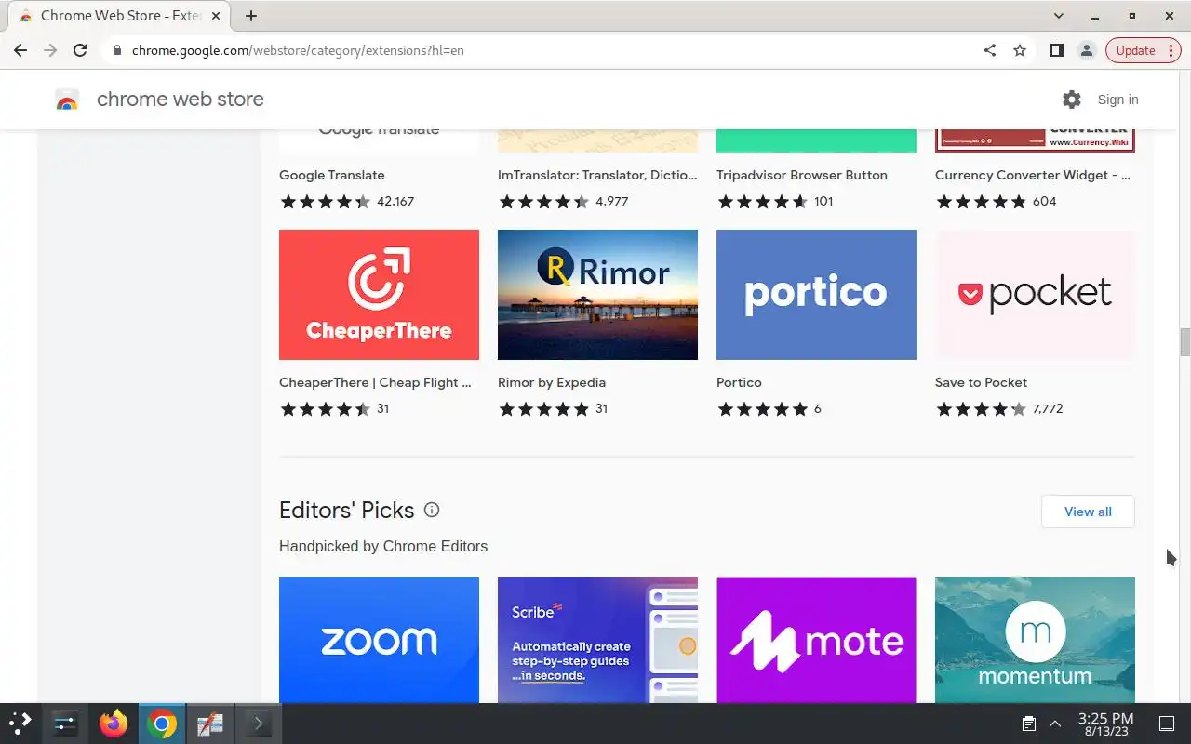Click the Chrome icon in taskbar
The height and width of the screenshot is (744, 1191).
point(162,723)
